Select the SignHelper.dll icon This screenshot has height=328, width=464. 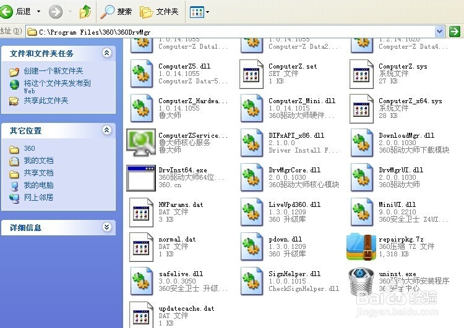(252, 281)
